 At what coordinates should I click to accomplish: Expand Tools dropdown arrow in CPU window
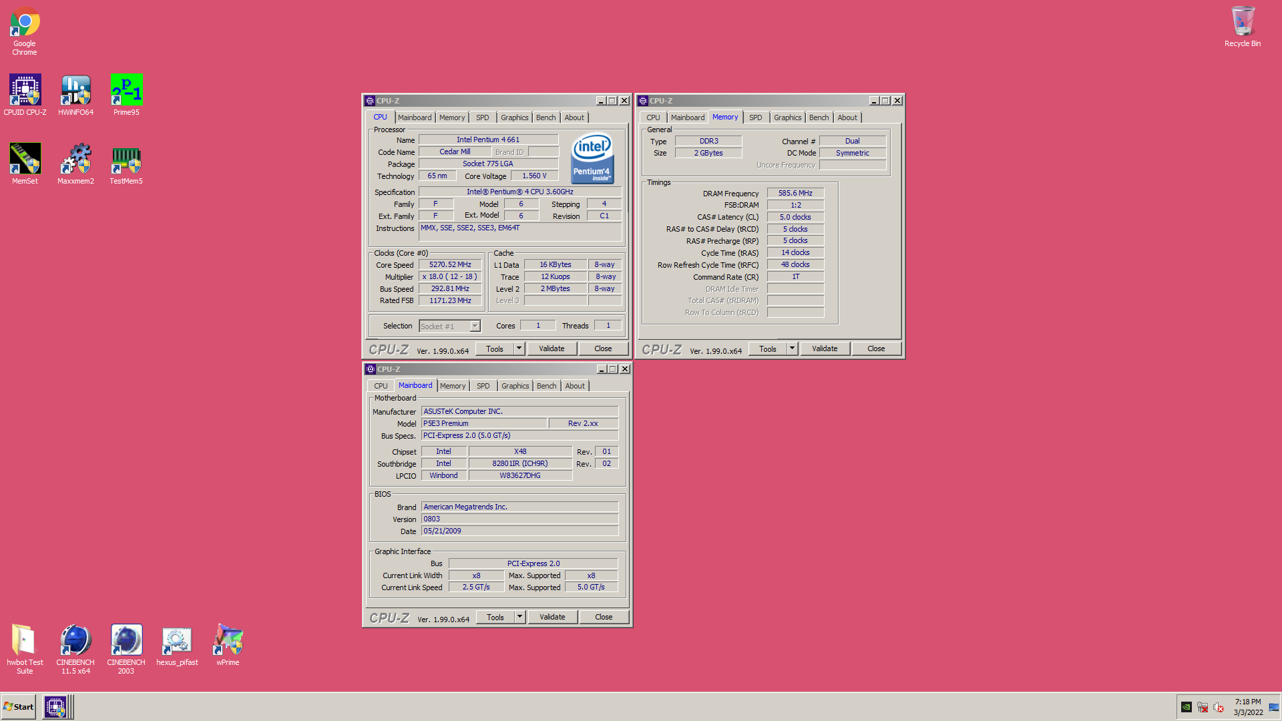[x=519, y=348]
